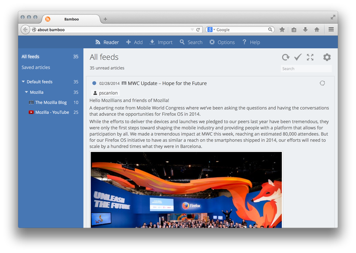The height and width of the screenshot is (253, 356).
Task: Collapse the Default feeds folder arrow
Action: coord(23,81)
